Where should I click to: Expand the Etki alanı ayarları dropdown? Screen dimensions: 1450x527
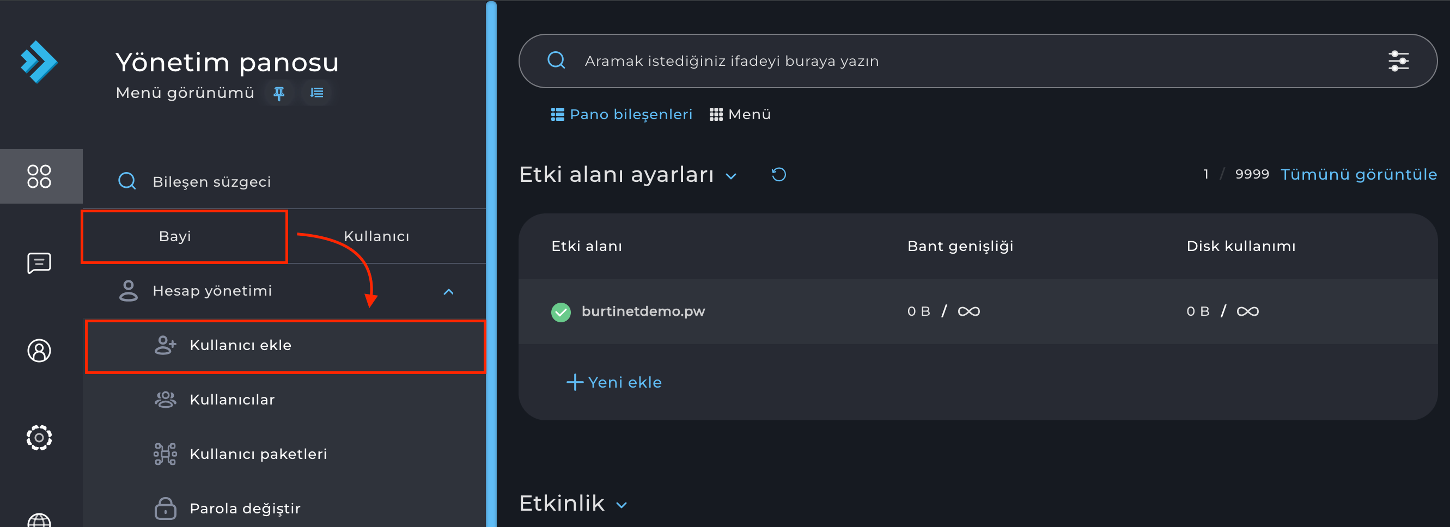point(731,176)
